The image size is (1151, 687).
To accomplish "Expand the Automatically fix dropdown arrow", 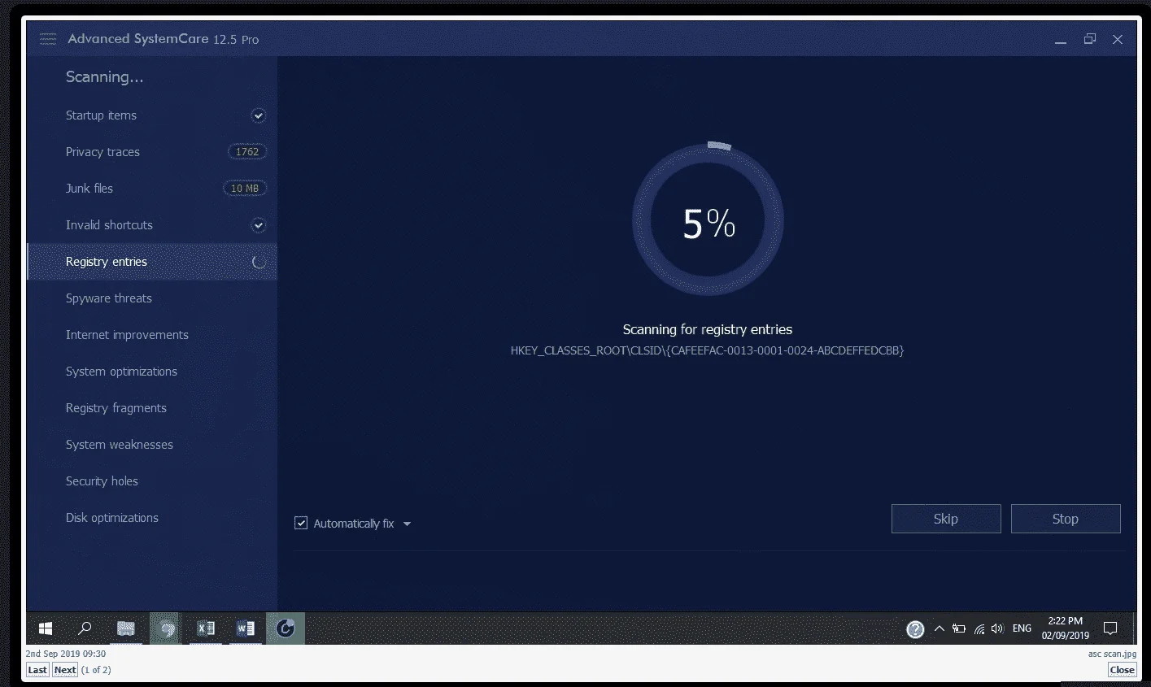I will pyautogui.click(x=408, y=524).
